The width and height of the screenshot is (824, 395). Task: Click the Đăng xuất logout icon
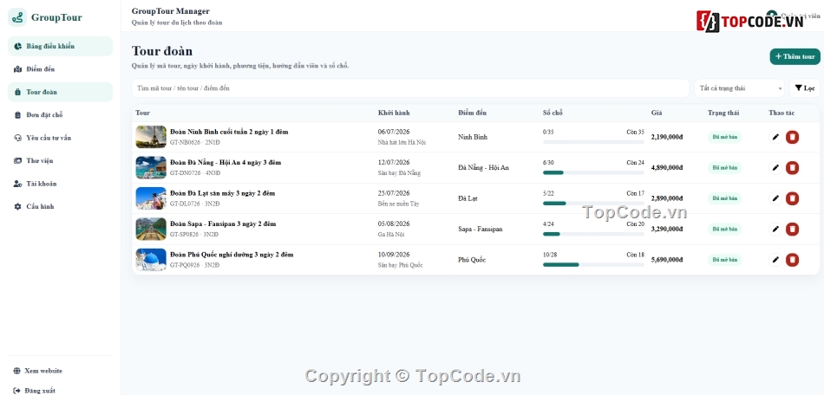pyautogui.click(x=16, y=391)
